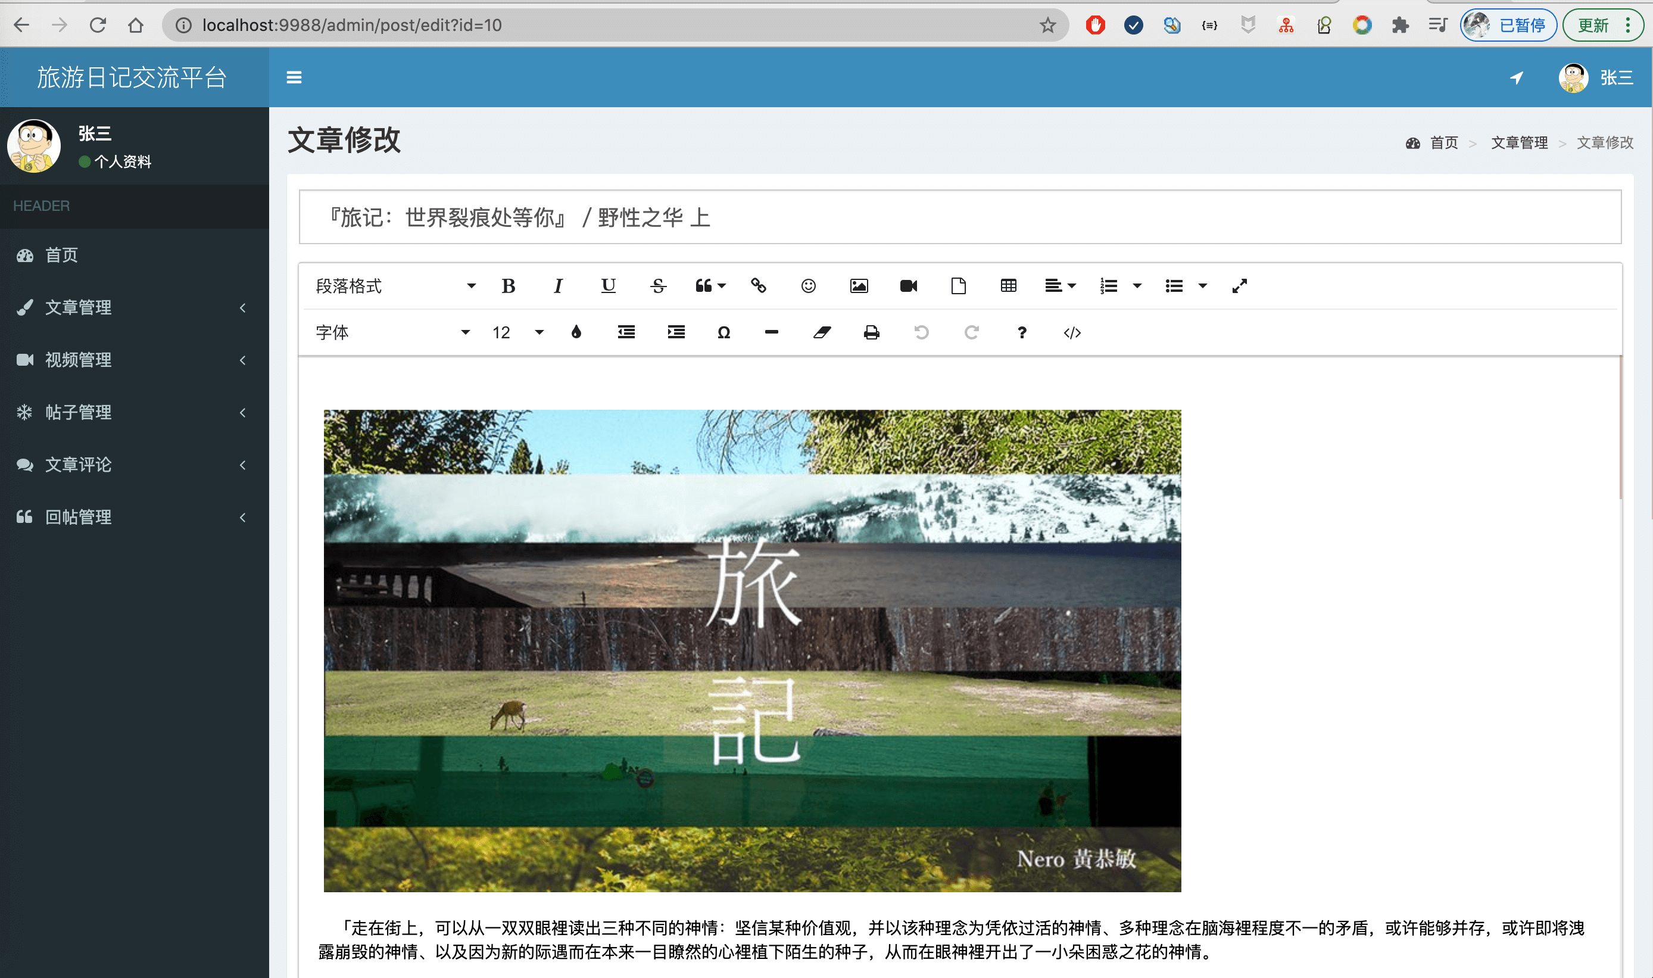Insert a video with the camera icon

tap(909, 286)
